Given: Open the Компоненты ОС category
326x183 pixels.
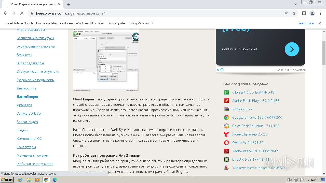Looking at the screenshot, I should 29,139.
